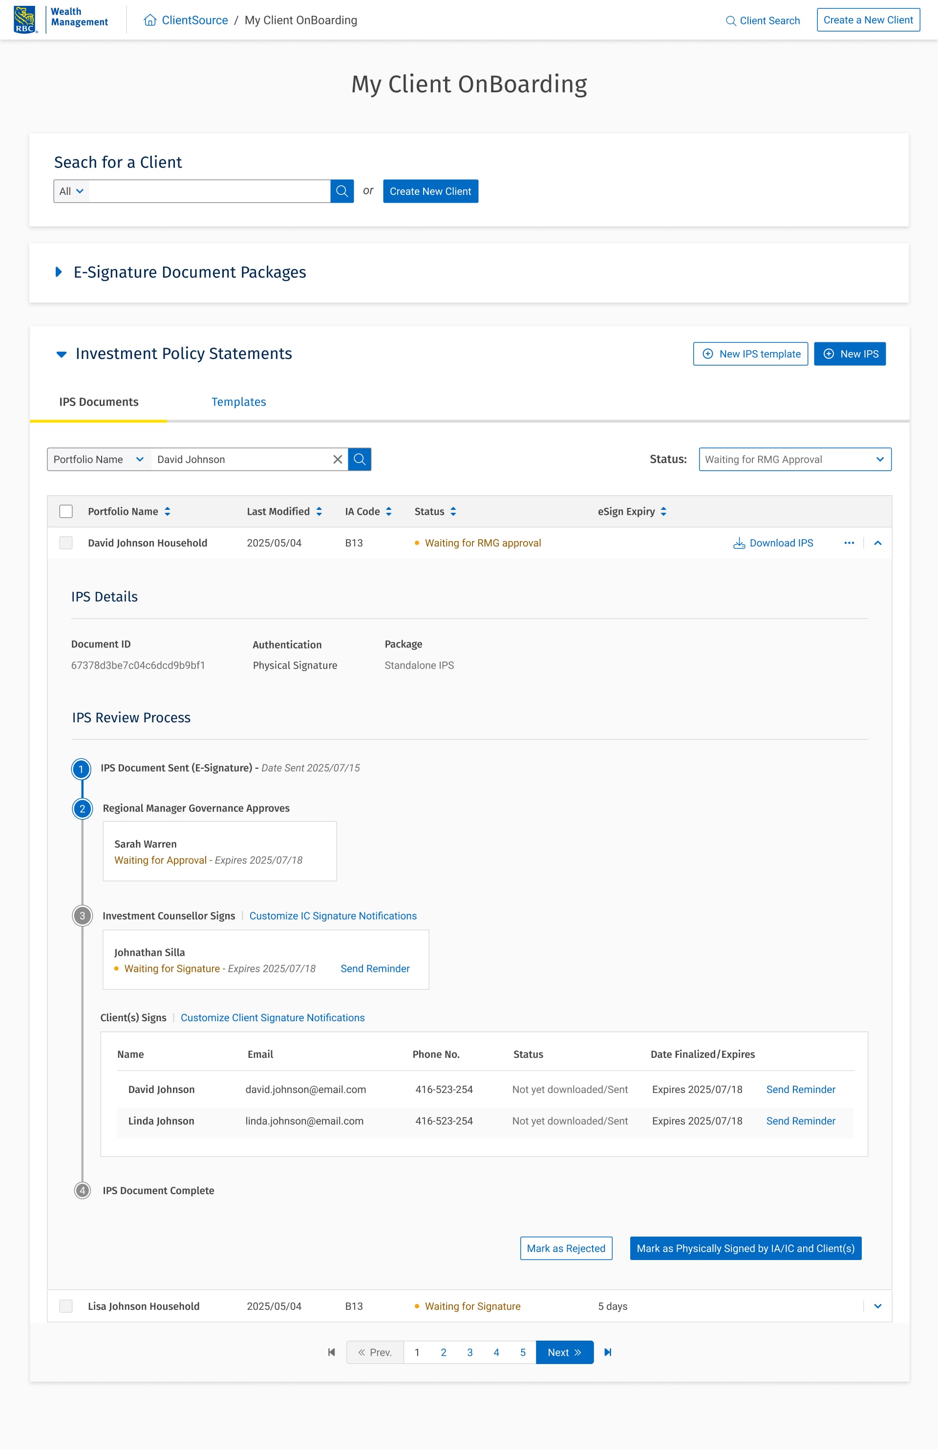Clear the David Johnson search text

click(x=338, y=459)
